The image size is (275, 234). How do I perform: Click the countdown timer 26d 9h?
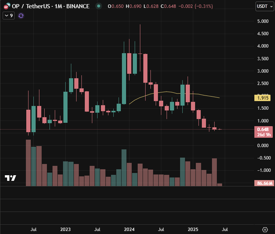[x=264, y=135]
